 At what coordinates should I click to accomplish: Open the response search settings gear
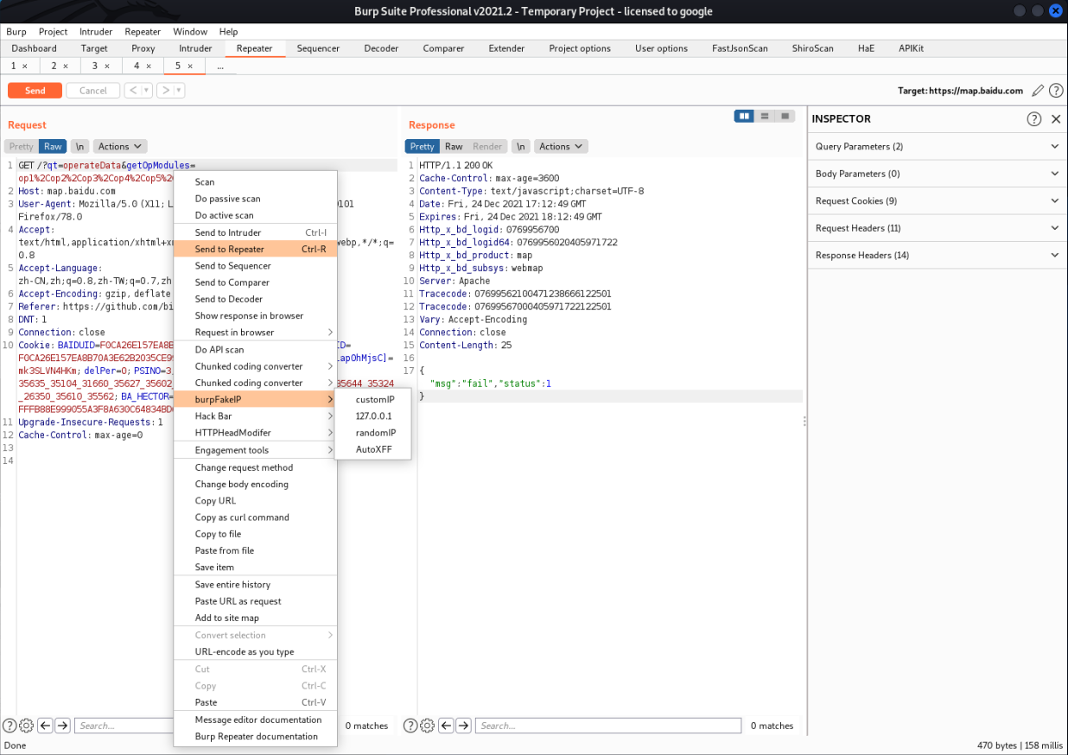click(427, 726)
